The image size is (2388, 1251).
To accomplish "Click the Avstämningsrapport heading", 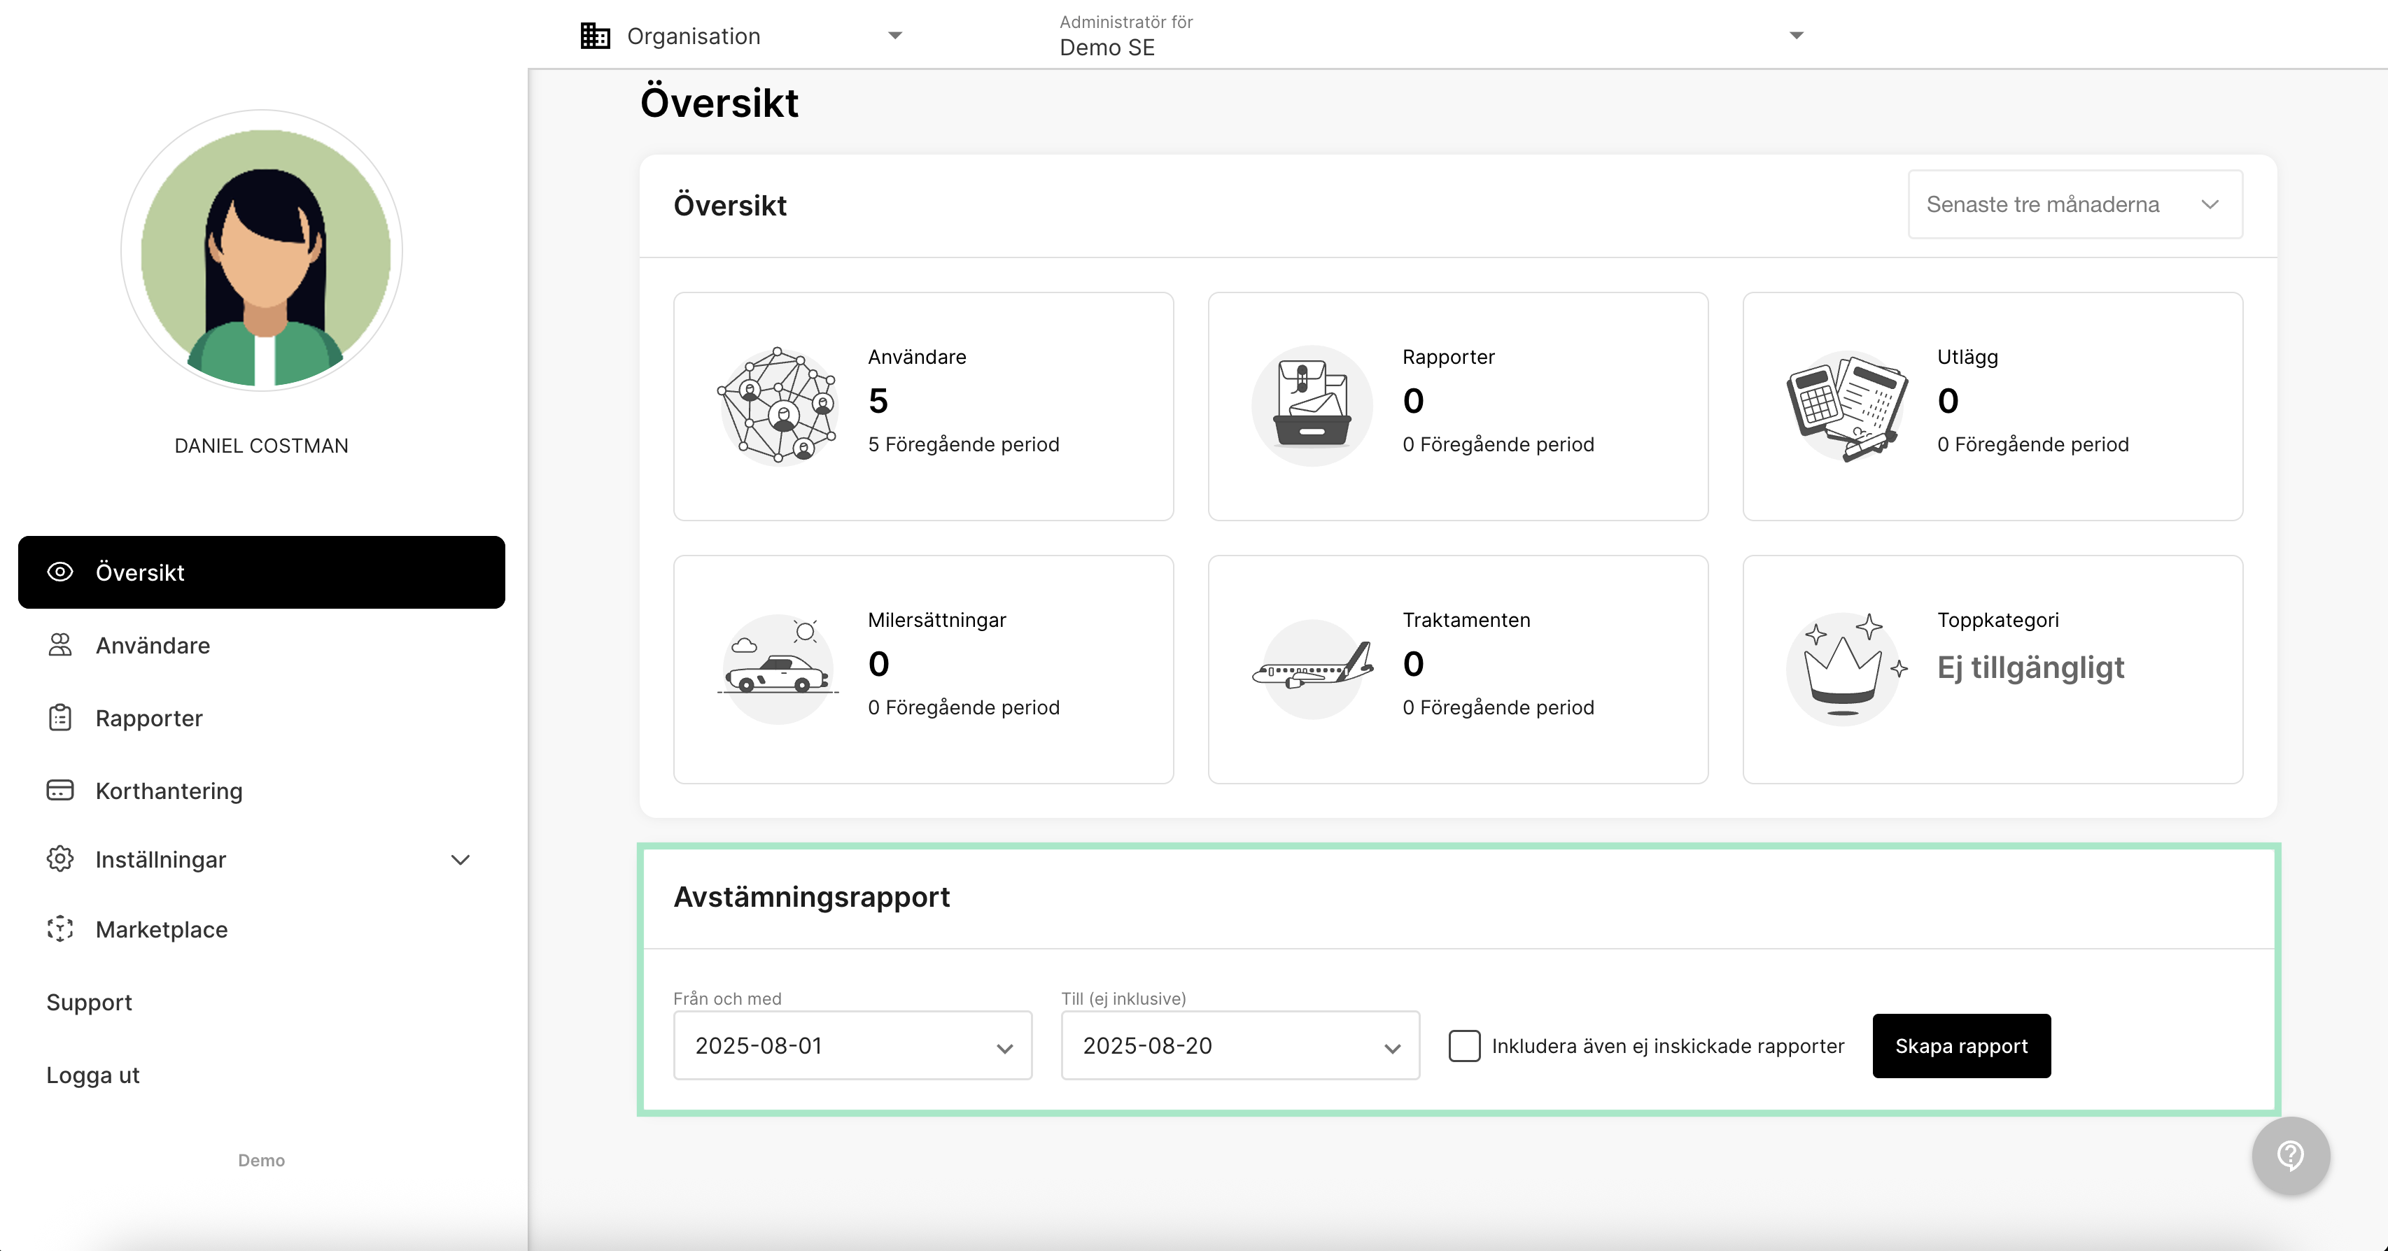I will 812,897.
